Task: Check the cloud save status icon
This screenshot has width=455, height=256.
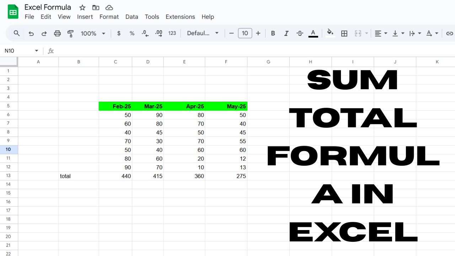Action: tap(109, 7)
